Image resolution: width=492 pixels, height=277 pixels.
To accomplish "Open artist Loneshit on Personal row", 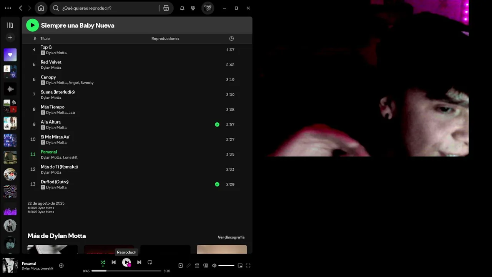I will pos(70,157).
